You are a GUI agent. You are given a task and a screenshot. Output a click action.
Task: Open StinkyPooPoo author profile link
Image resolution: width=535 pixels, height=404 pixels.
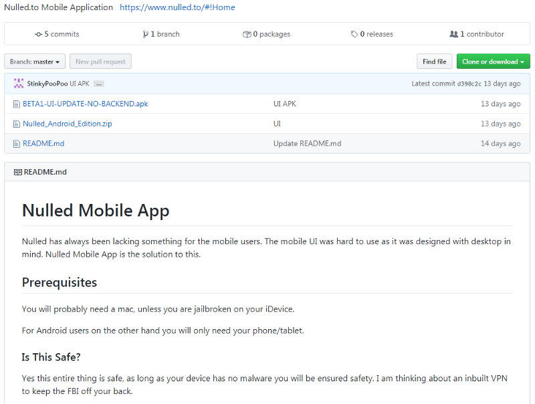point(47,84)
